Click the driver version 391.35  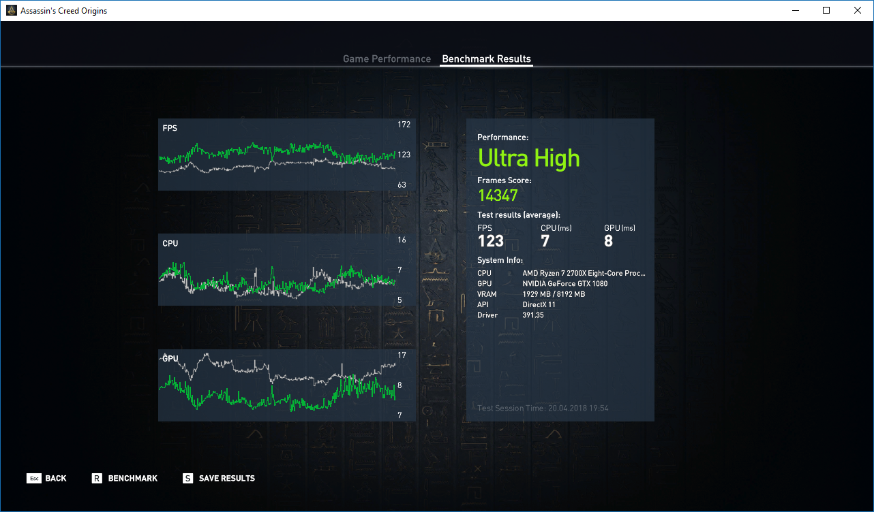click(x=533, y=315)
